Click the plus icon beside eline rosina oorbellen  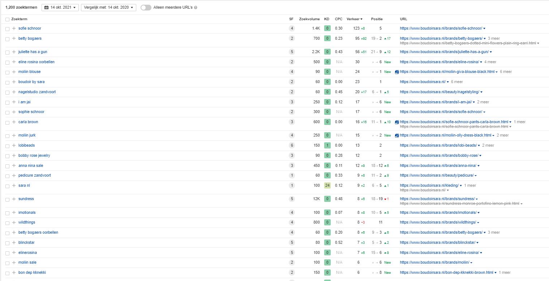(14, 62)
